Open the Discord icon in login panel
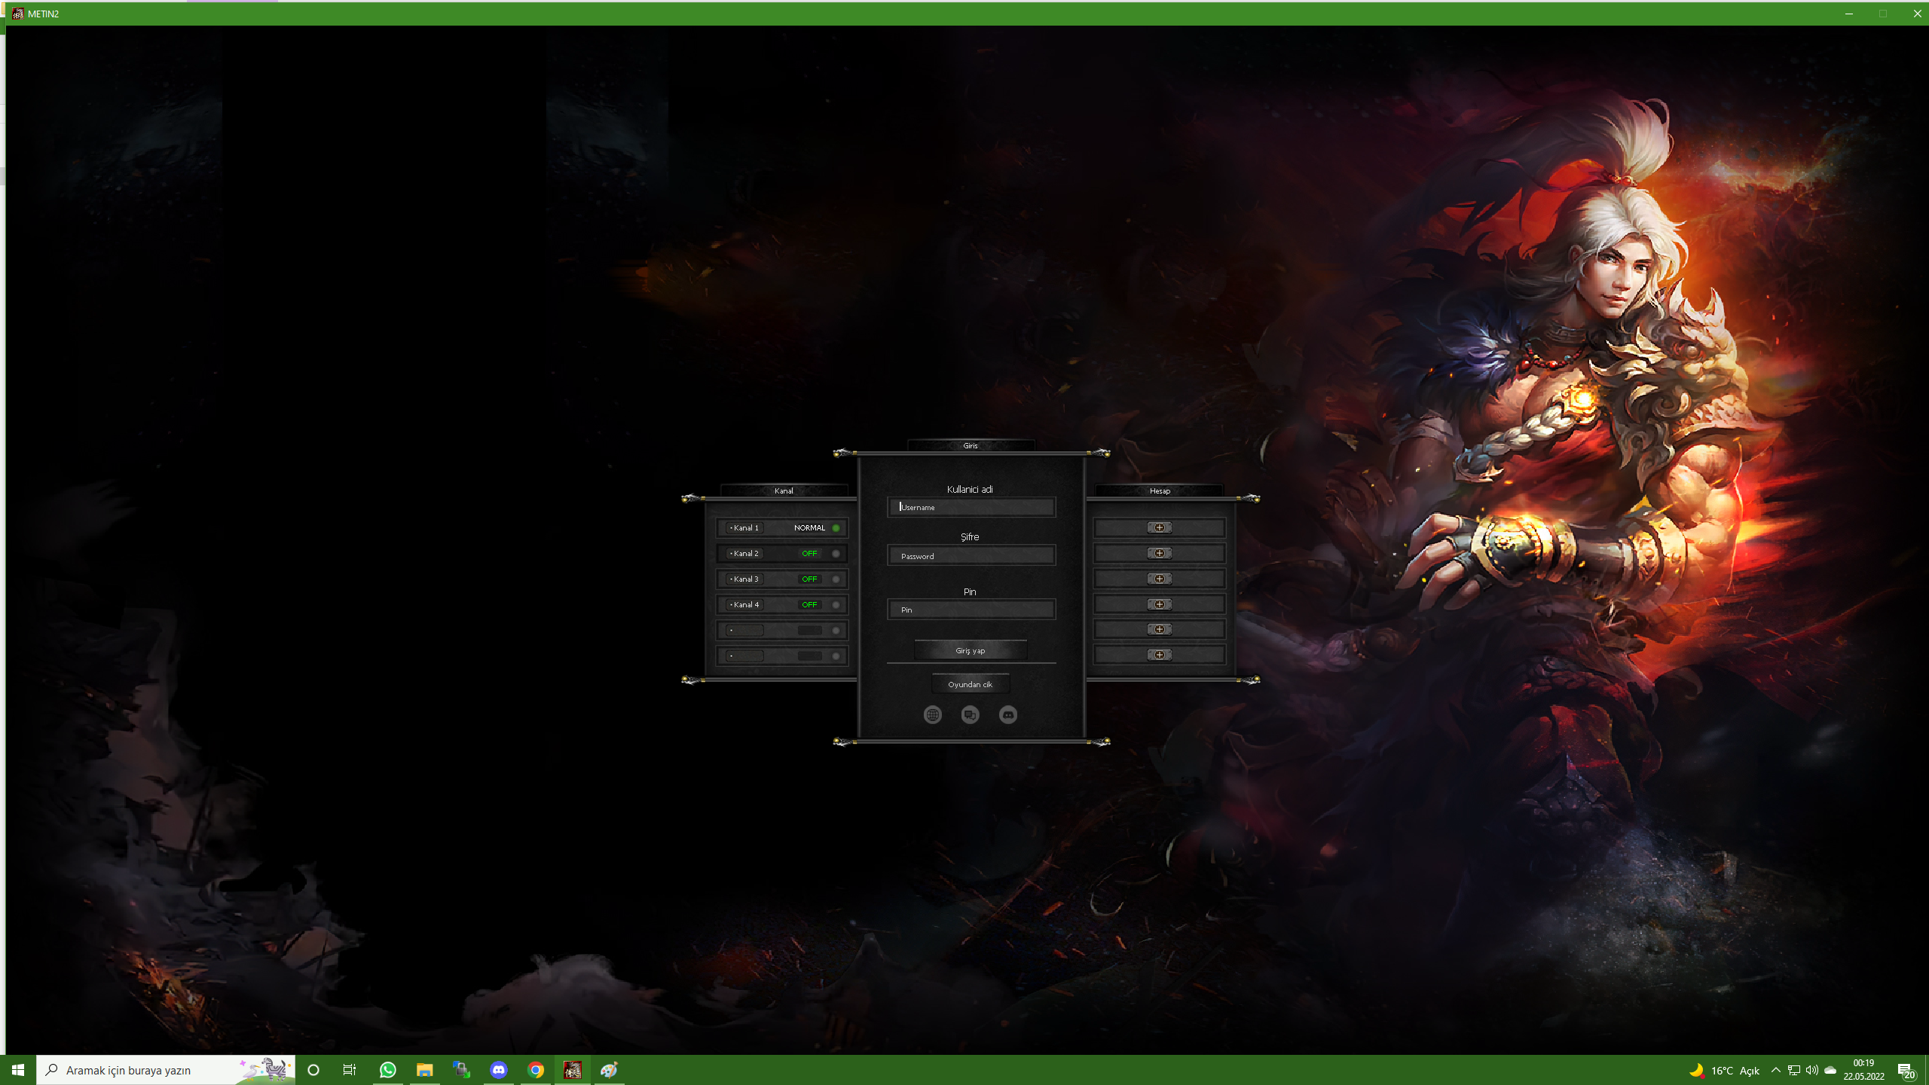 point(1008,714)
